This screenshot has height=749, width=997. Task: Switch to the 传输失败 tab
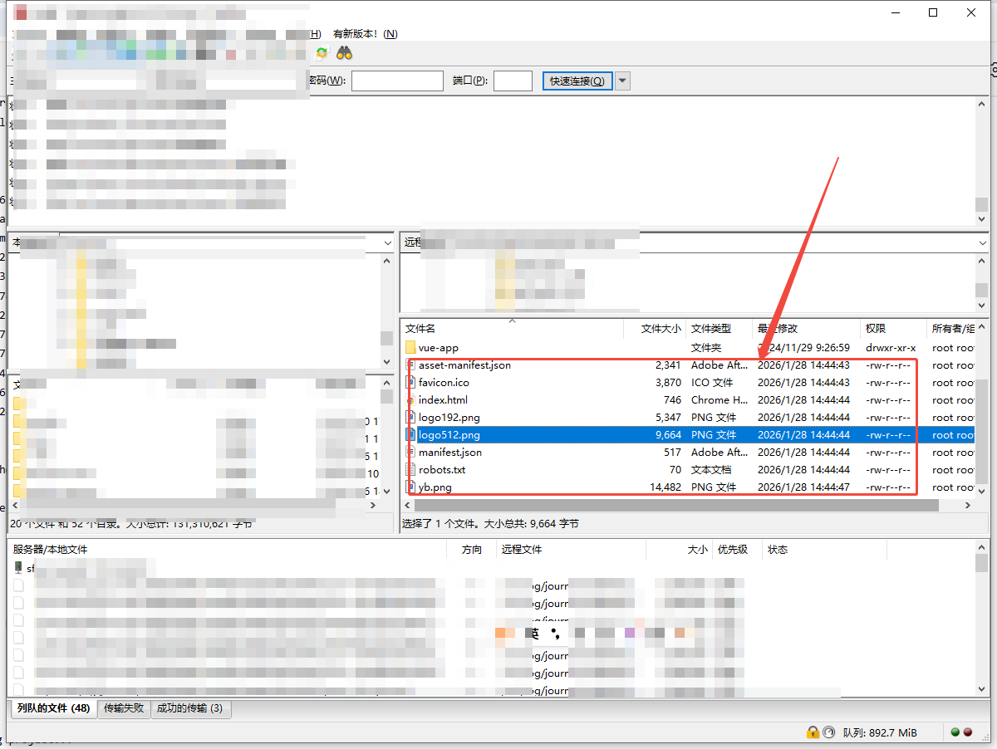click(124, 708)
